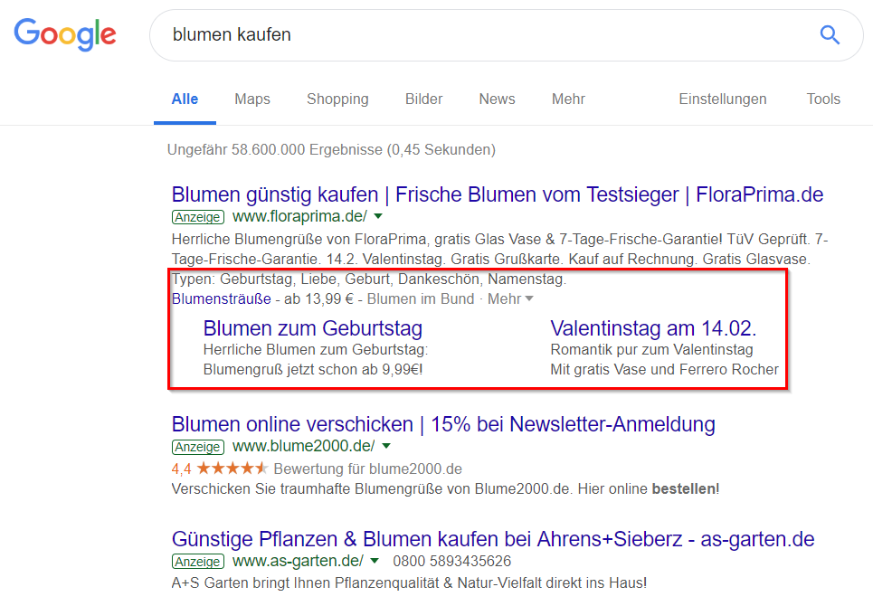Click the Anzeige badge of the blume2000 ad
This screenshot has height=606, width=873.
pyautogui.click(x=197, y=447)
